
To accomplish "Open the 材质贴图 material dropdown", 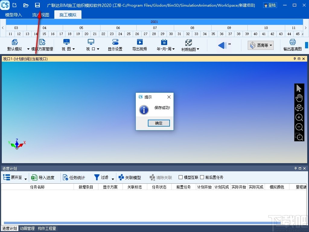I will (198, 49).
